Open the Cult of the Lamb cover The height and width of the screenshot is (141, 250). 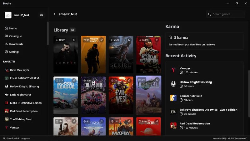pos(93,95)
